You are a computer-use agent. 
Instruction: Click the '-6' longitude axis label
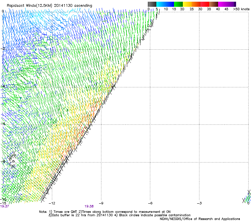point(150,203)
